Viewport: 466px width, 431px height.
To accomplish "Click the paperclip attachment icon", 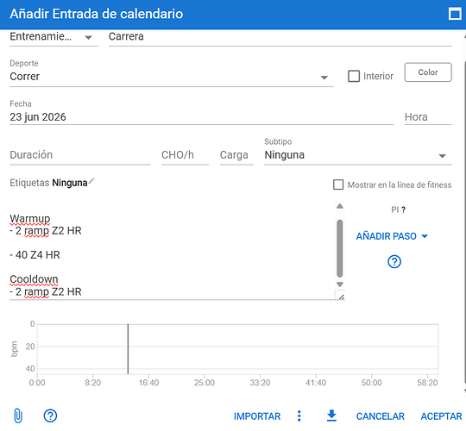I will coord(18,415).
